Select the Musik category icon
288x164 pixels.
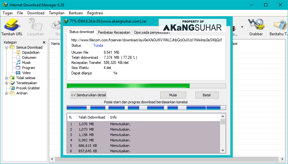point(18,63)
